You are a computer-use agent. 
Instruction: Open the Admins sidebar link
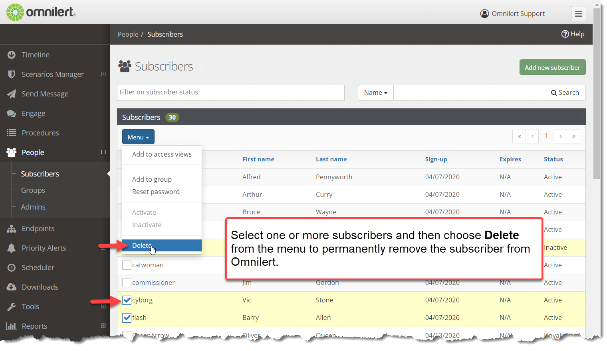pos(33,207)
